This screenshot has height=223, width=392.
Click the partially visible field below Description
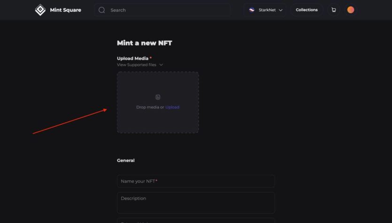[196, 220]
